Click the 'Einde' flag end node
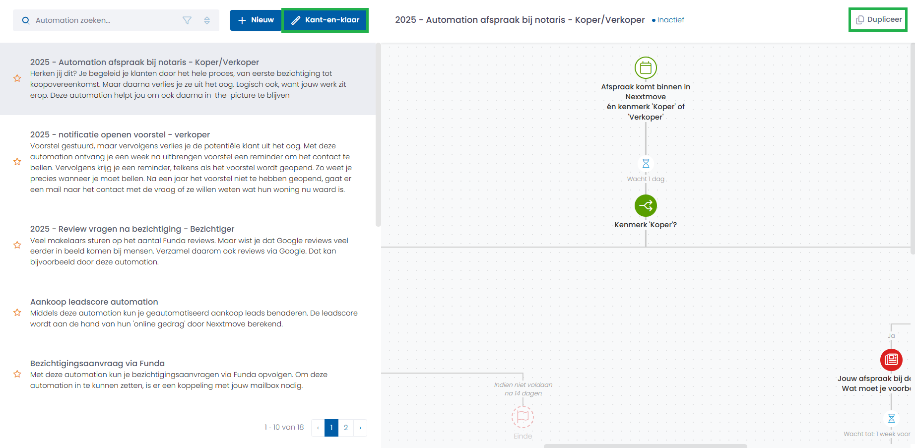The image size is (915, 448). [523, 417]
